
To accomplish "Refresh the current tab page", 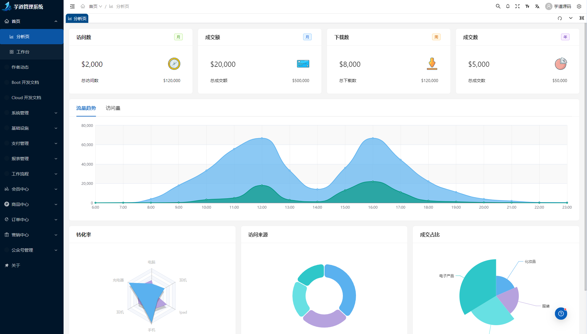I will pyautogui.click(x=559, y=18).
